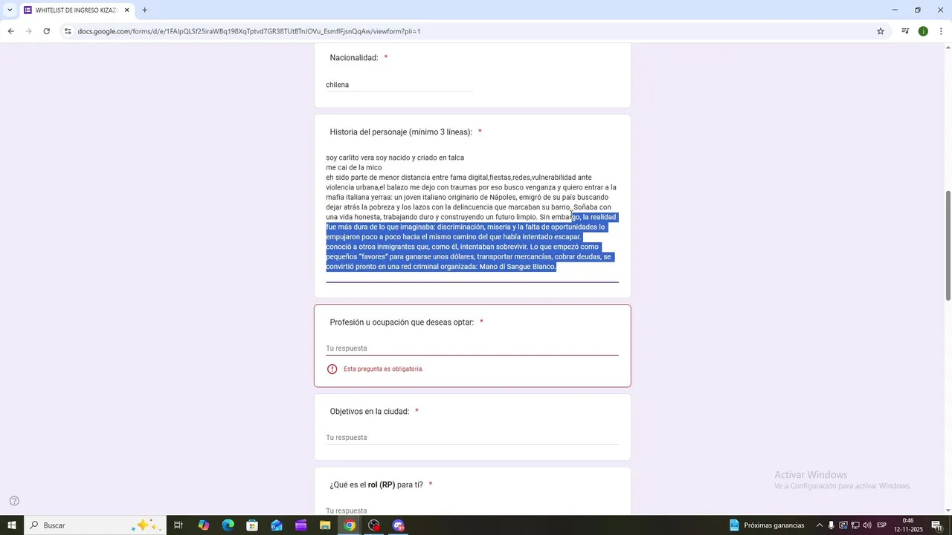Click the microphone tray icon

click(832, 525)
